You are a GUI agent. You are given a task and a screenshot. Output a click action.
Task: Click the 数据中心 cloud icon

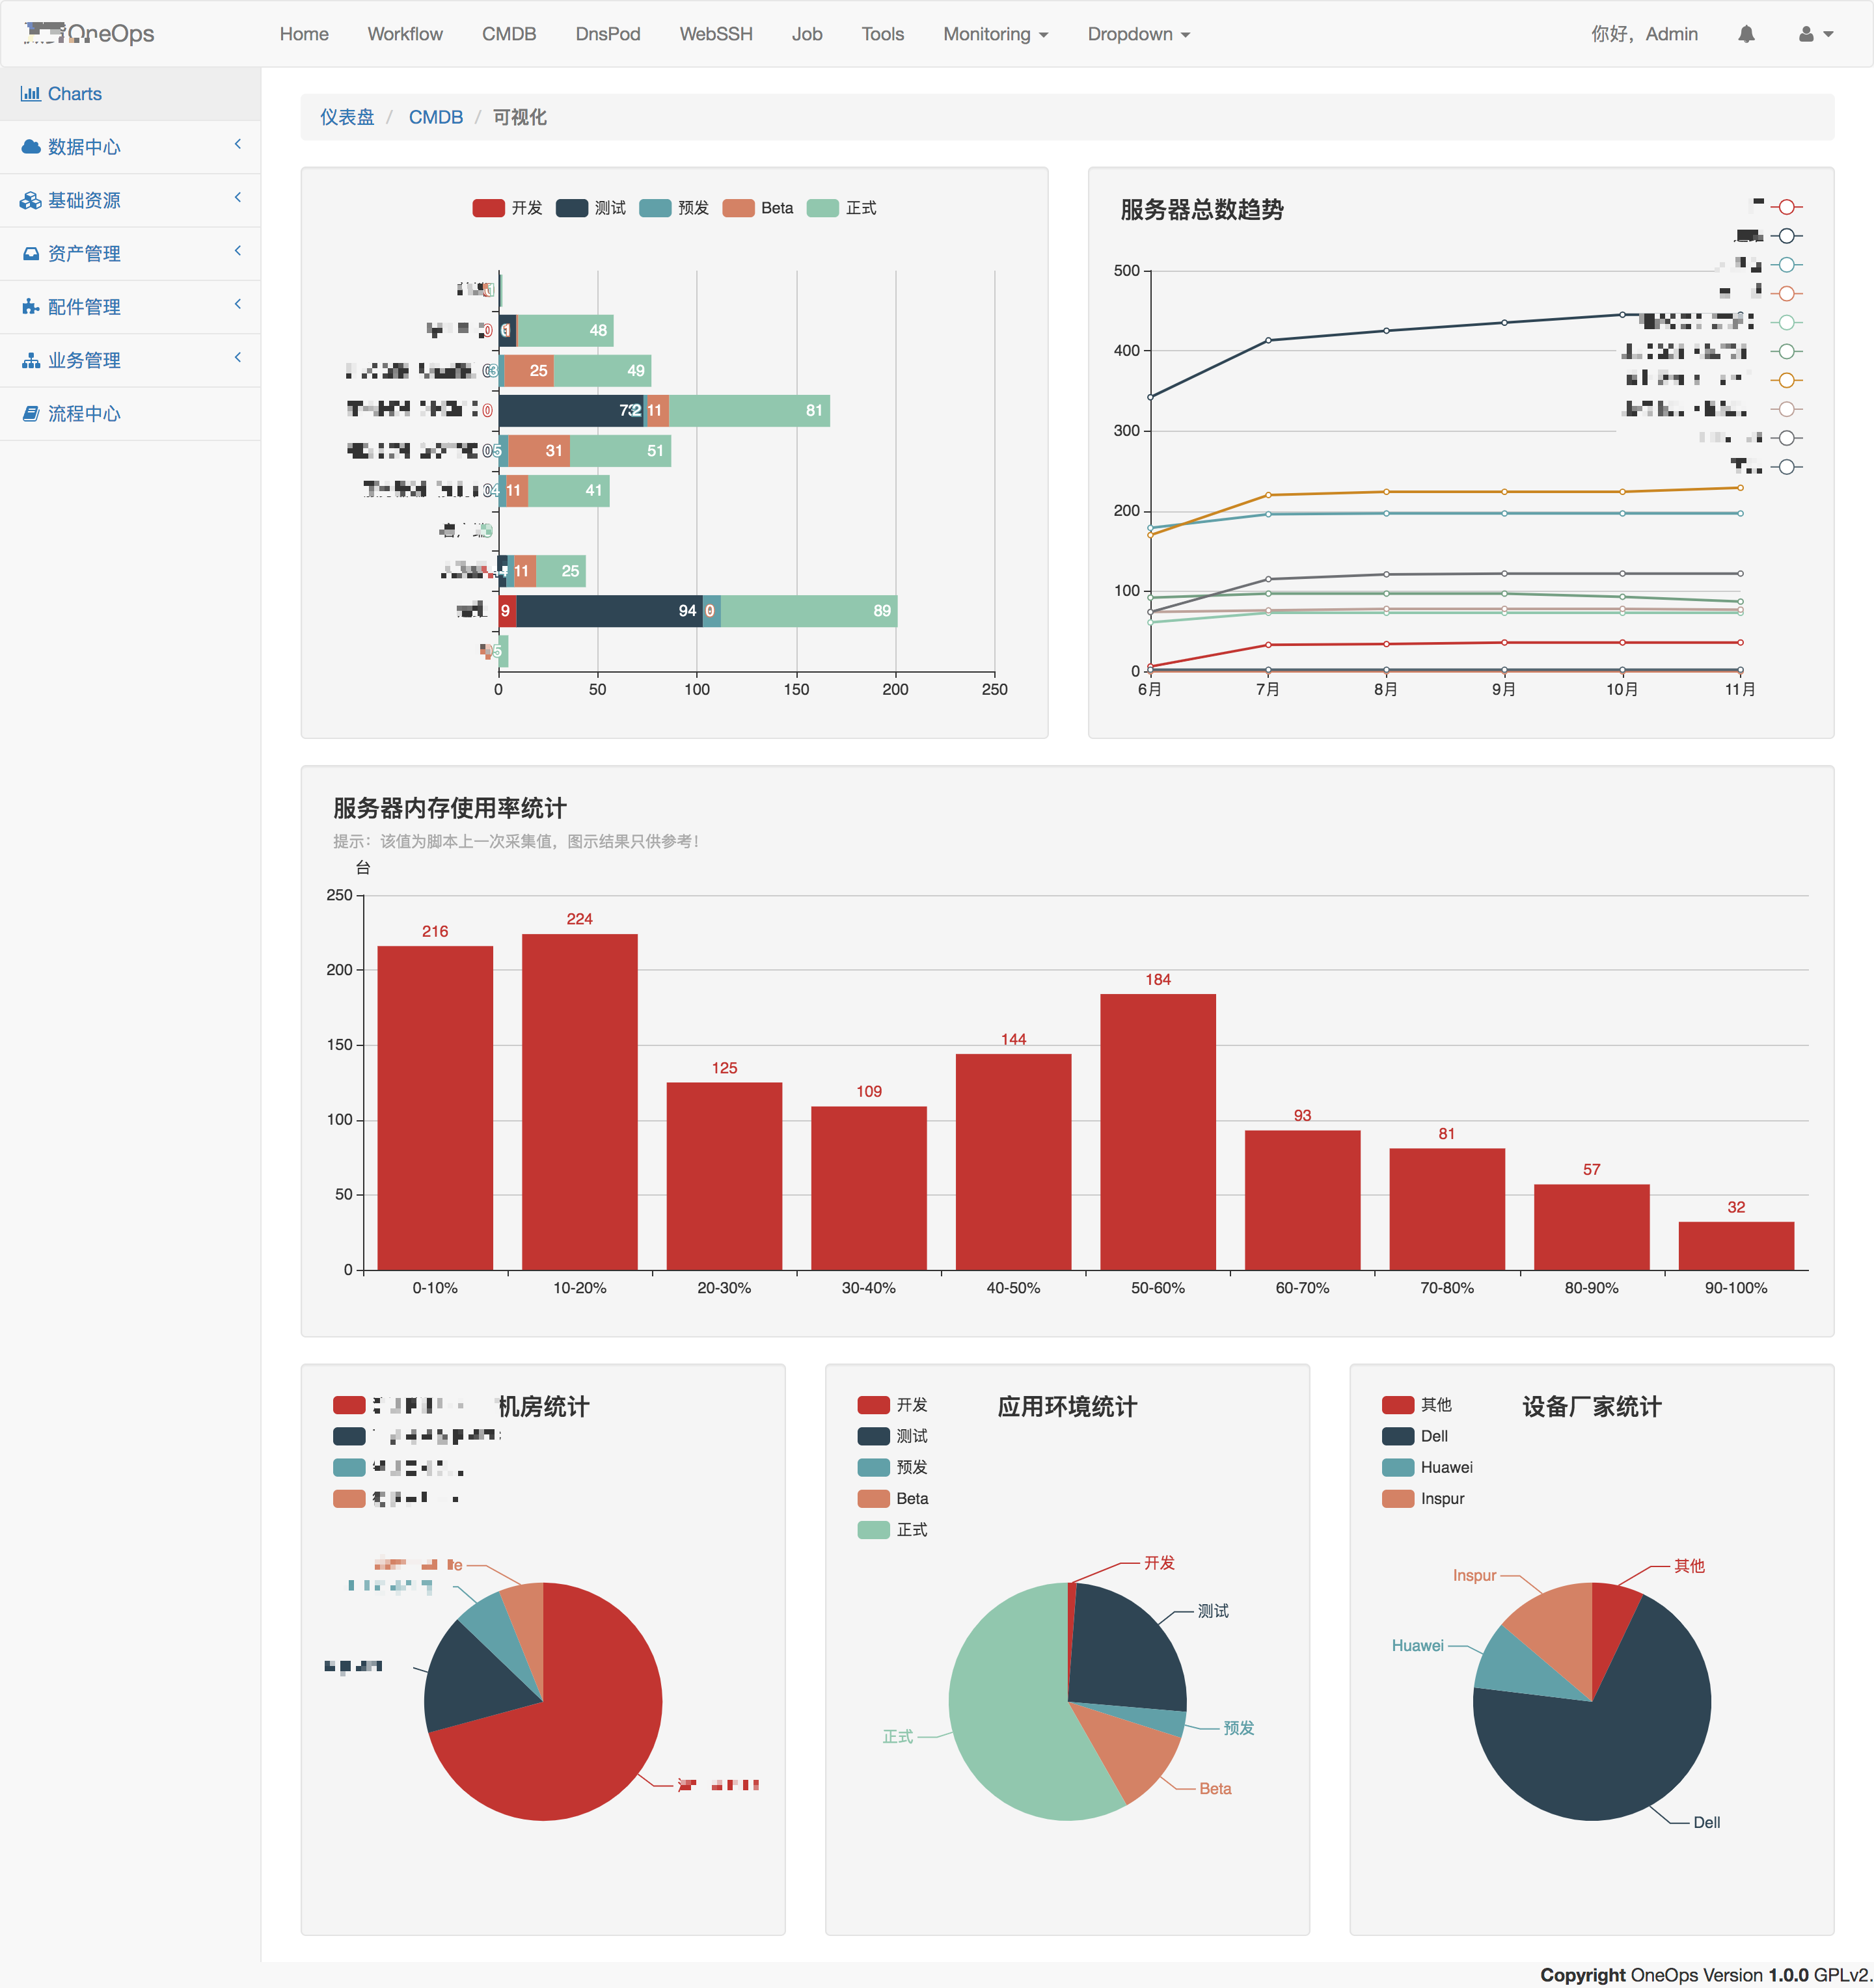click(x=31, y=147)
